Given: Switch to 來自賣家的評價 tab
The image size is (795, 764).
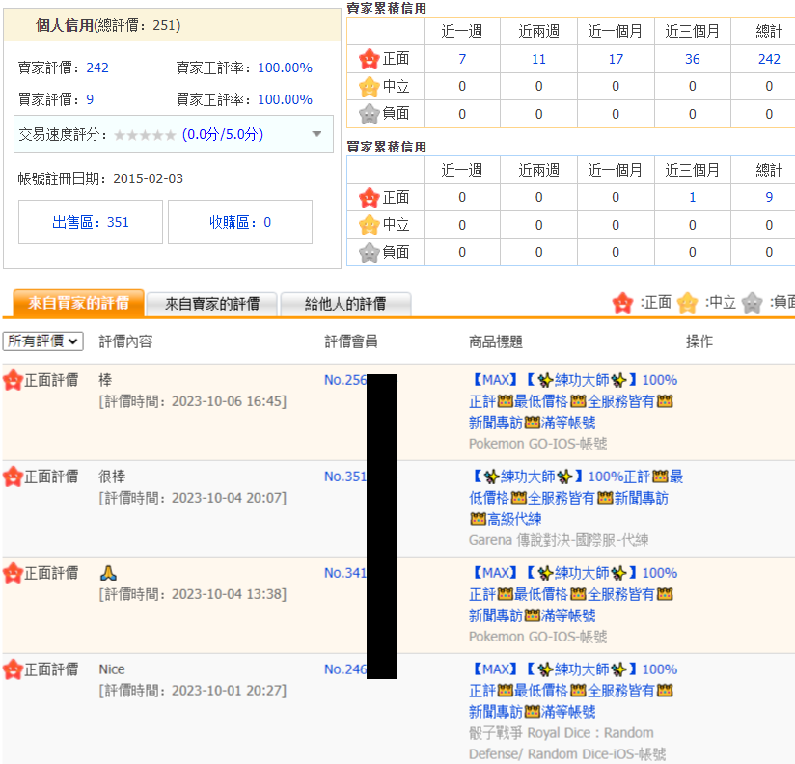Looking at the screenshot, I should [x=211, y=304].
